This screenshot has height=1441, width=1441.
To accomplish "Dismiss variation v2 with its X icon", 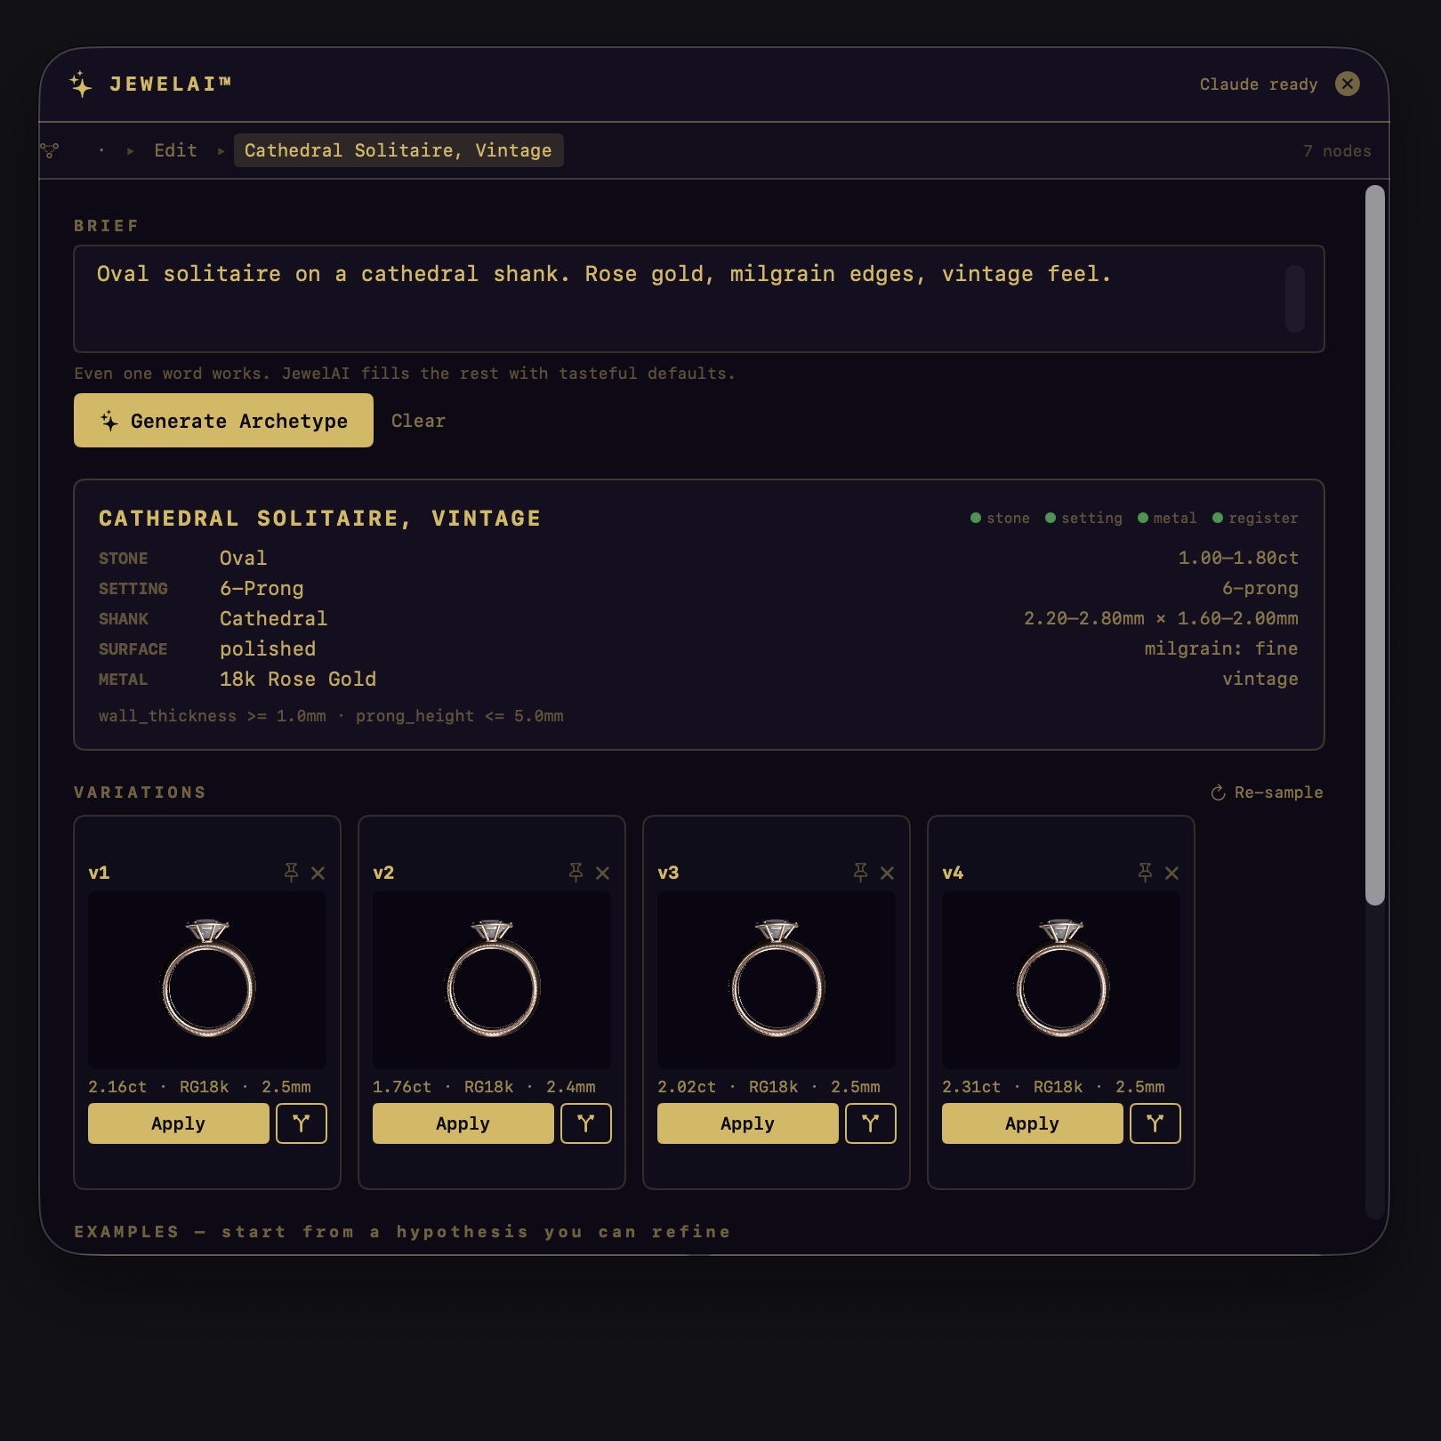I will click(603, 873).
